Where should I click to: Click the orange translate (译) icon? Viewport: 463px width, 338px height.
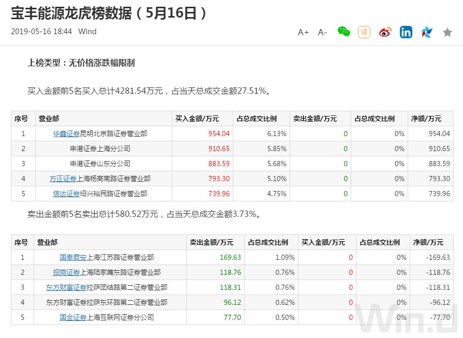(x=364, y=32)
